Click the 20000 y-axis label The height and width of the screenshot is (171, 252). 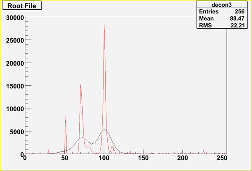[x=13, y=63]
